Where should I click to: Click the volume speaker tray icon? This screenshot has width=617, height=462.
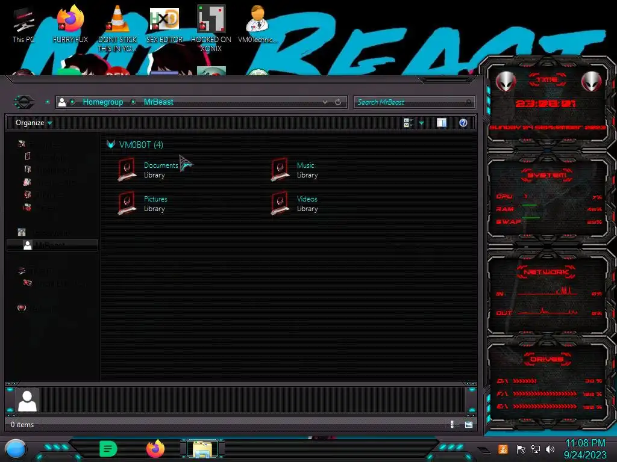550,449
